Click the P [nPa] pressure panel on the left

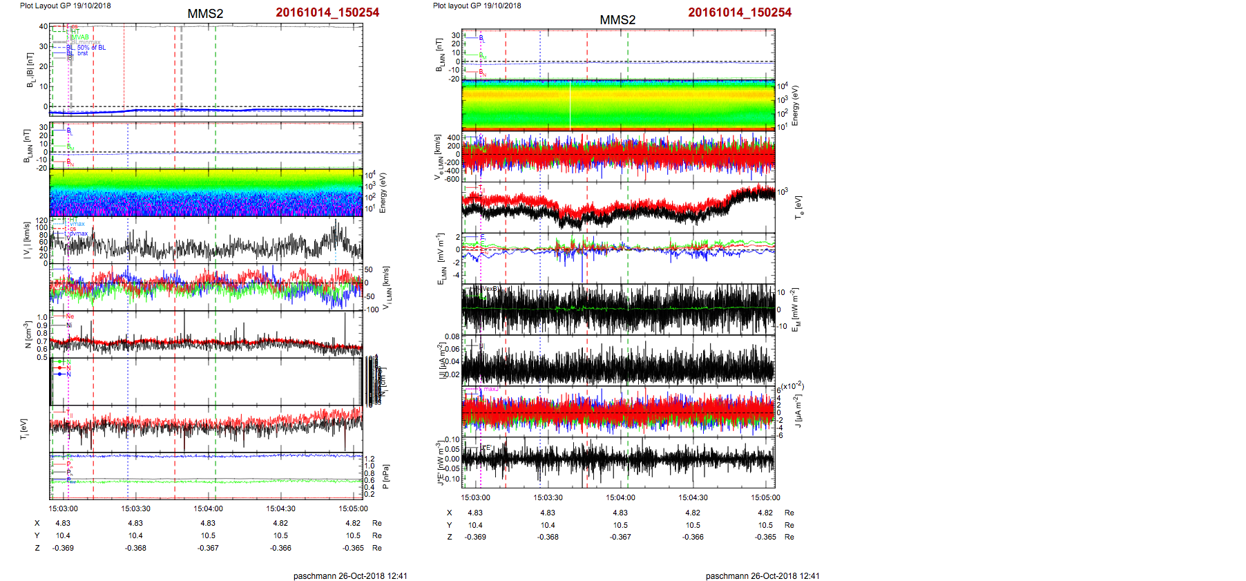[x=206, y=475]
